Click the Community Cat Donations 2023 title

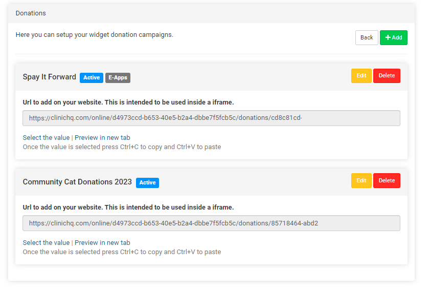(77, 182)
